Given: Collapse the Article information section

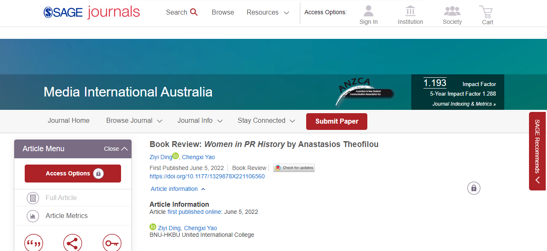Looking at the screenshot, I should (x=178, y=189).
